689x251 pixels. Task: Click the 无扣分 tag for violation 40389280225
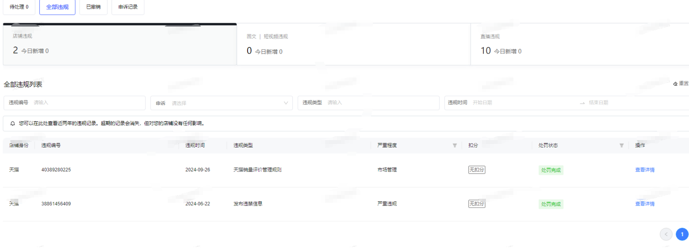pos(476,170)
